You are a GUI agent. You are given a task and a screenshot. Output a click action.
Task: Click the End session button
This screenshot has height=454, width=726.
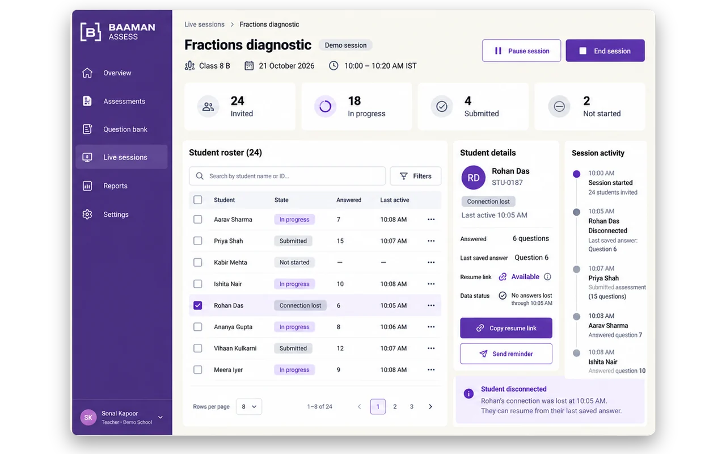pos(605,51)
